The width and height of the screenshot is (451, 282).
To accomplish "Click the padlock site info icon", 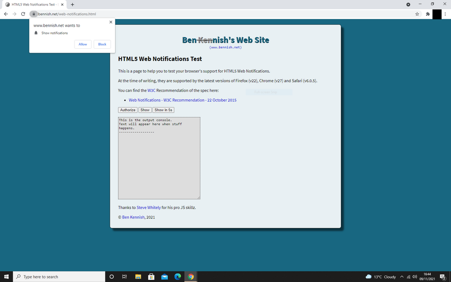I will 34,14.
